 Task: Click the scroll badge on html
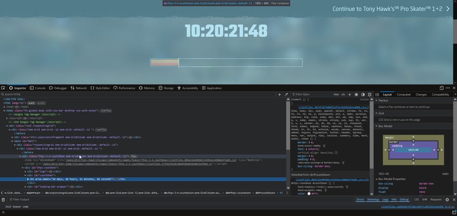(x=41, y=103)
